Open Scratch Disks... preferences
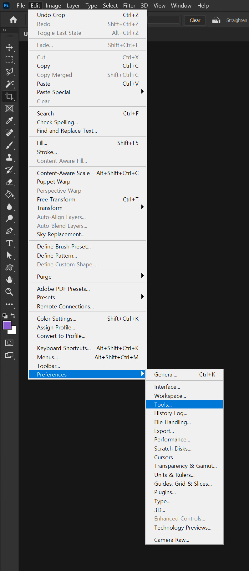This screenshot has width=249, height=571. 184,449
